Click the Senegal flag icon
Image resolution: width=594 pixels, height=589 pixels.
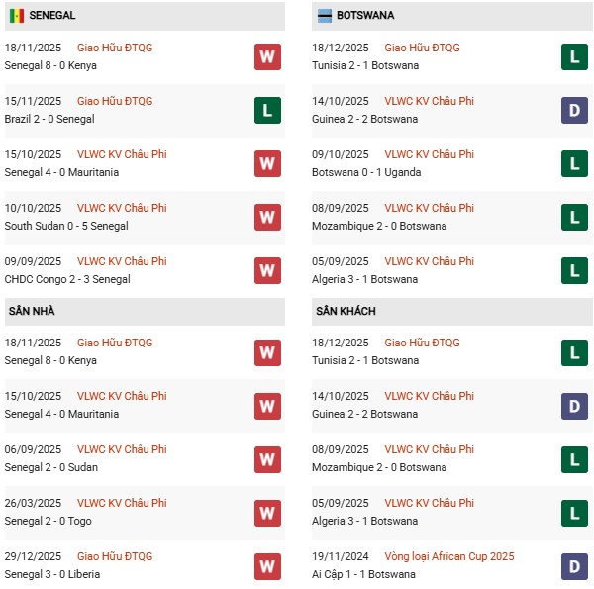(x=16, y=16)
